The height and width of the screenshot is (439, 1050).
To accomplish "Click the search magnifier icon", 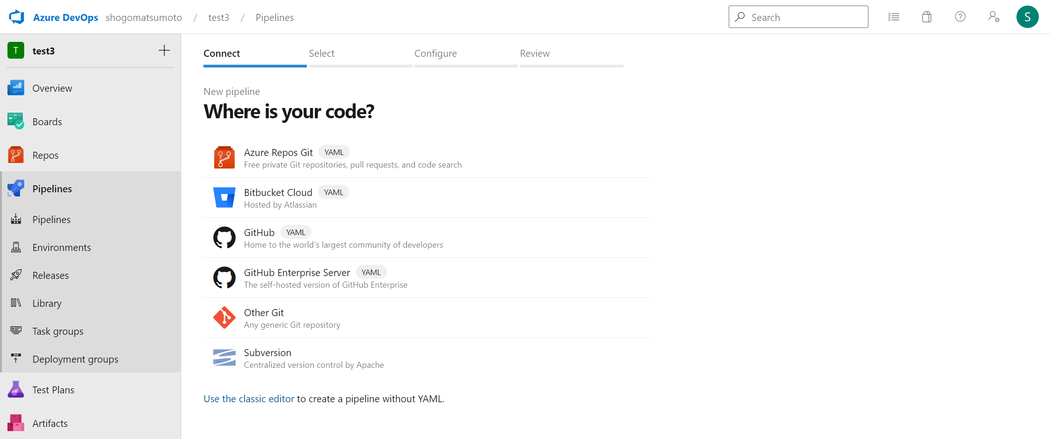I will [740, 17].
